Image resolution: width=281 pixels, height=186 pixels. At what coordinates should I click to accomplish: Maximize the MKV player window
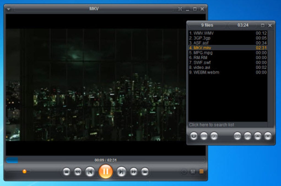tap(195, 9)
